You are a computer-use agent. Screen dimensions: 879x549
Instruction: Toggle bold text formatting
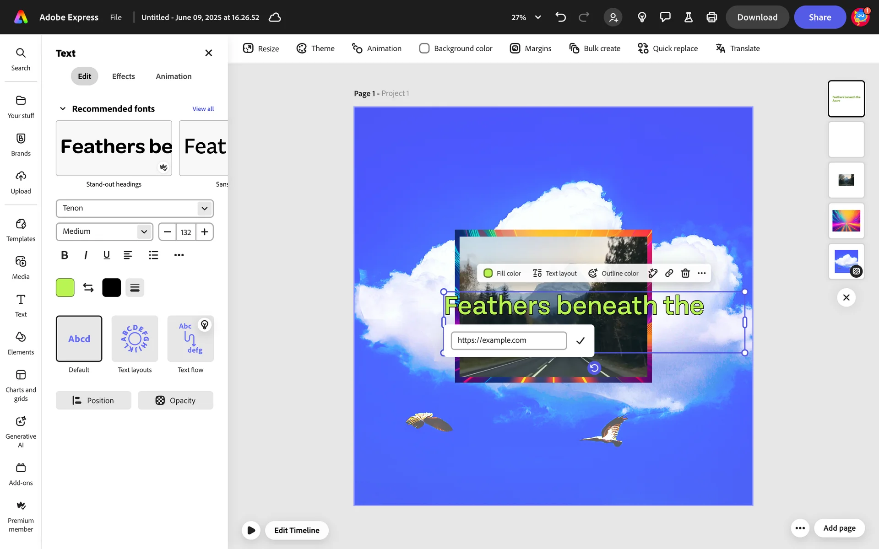coord(65,255)
